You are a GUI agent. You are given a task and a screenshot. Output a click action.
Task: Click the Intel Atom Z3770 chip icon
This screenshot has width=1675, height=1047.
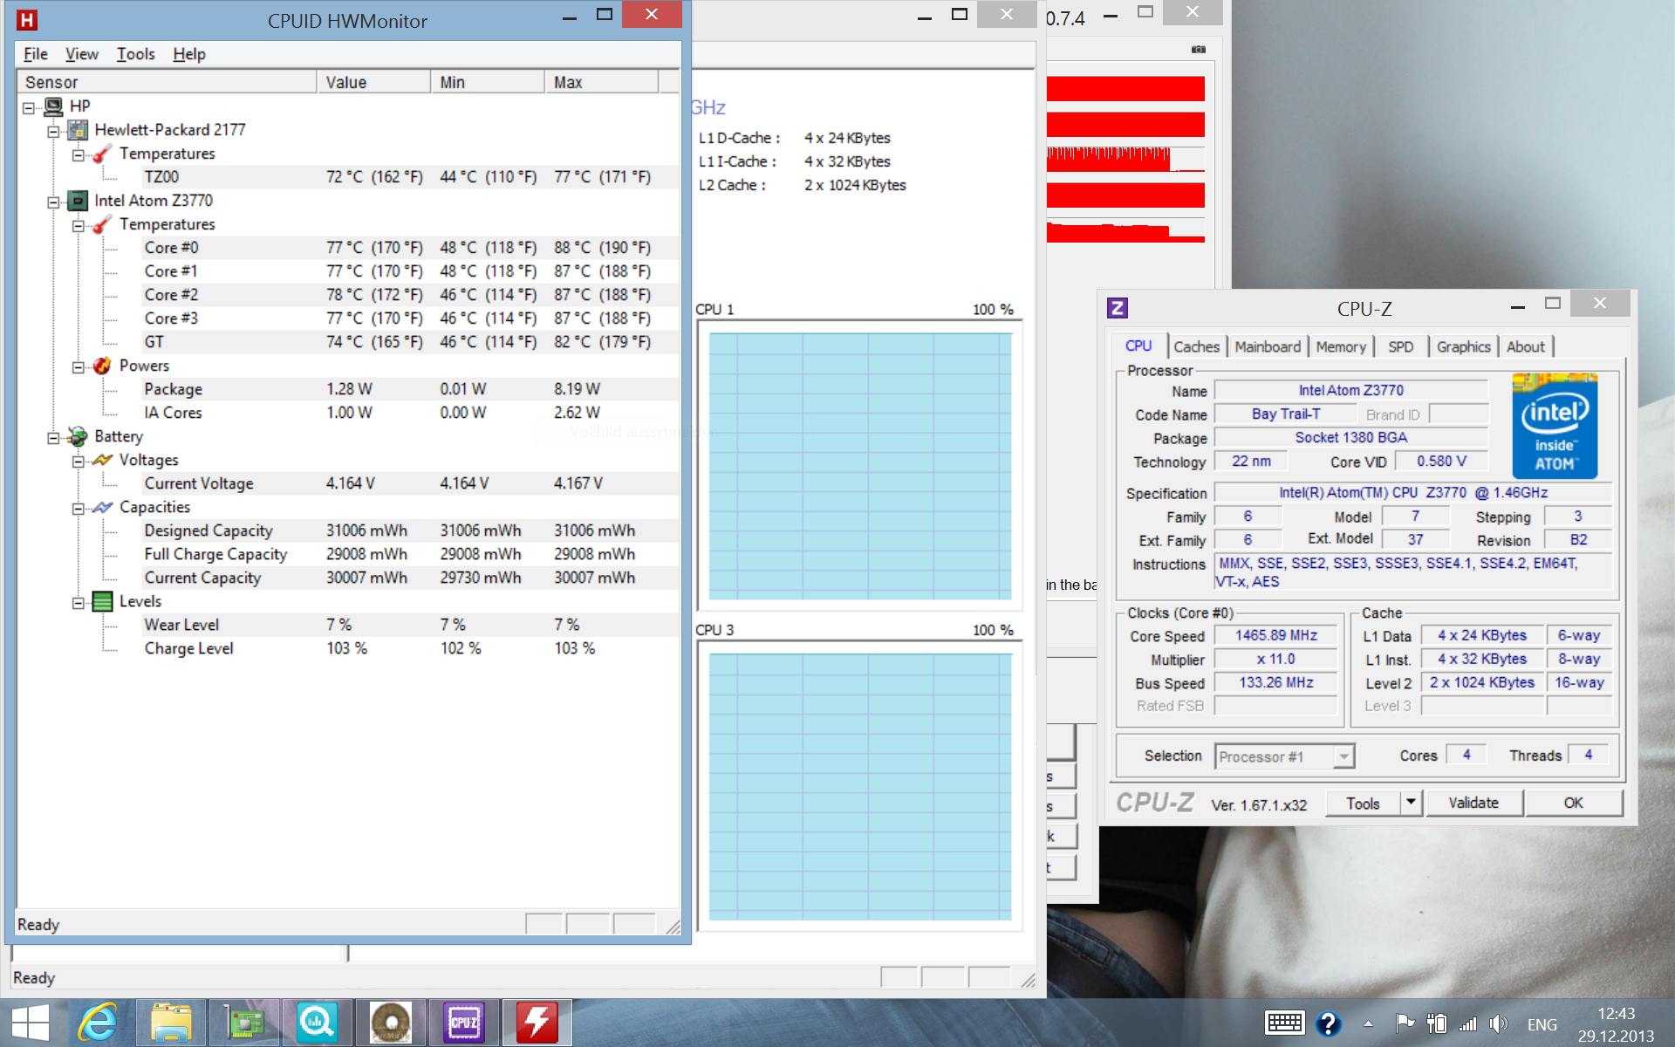click(x=79, y=201)
